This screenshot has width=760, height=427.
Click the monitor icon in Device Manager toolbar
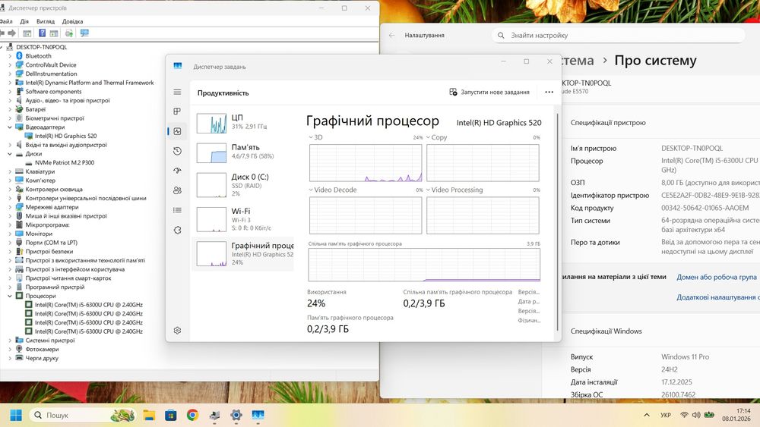pos(85,33)
